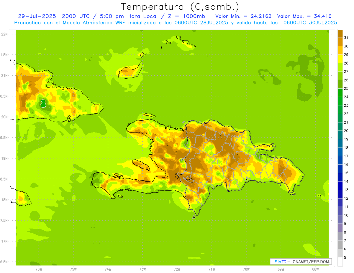Click the '21N' latitude label
This screenshot has width=354, height=273.
coord(4,75)
